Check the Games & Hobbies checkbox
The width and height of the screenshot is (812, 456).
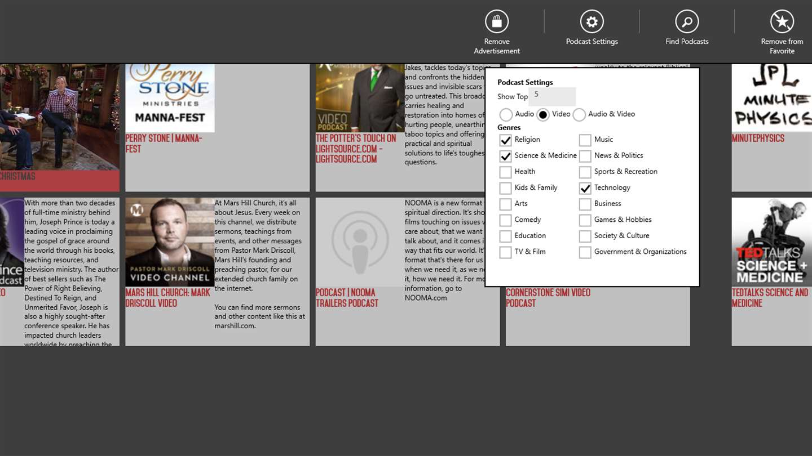click(x=585, y=220)
